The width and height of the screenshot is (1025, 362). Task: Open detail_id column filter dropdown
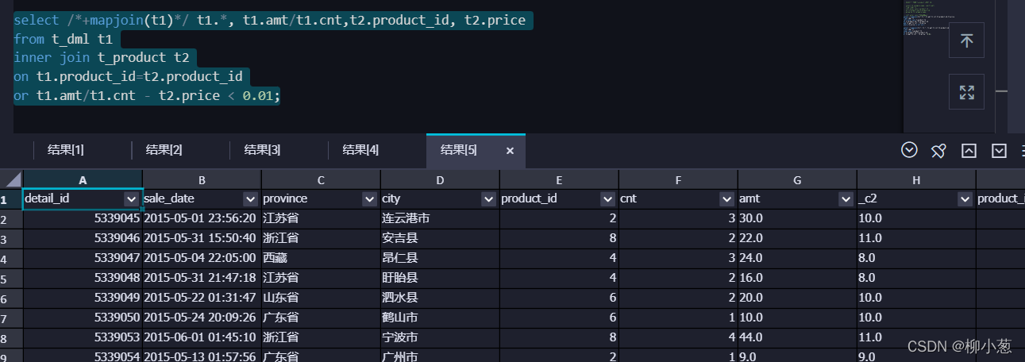coord(132,198)
